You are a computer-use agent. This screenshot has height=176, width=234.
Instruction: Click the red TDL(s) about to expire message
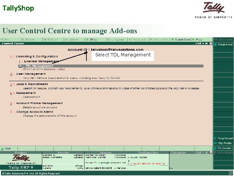coord(146,163)
